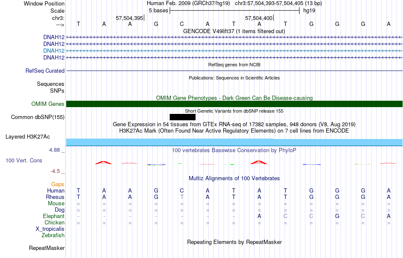Open 'Repeating Elements by RepeatMasker' title
The image size is (403, 258).
(234, 242)
